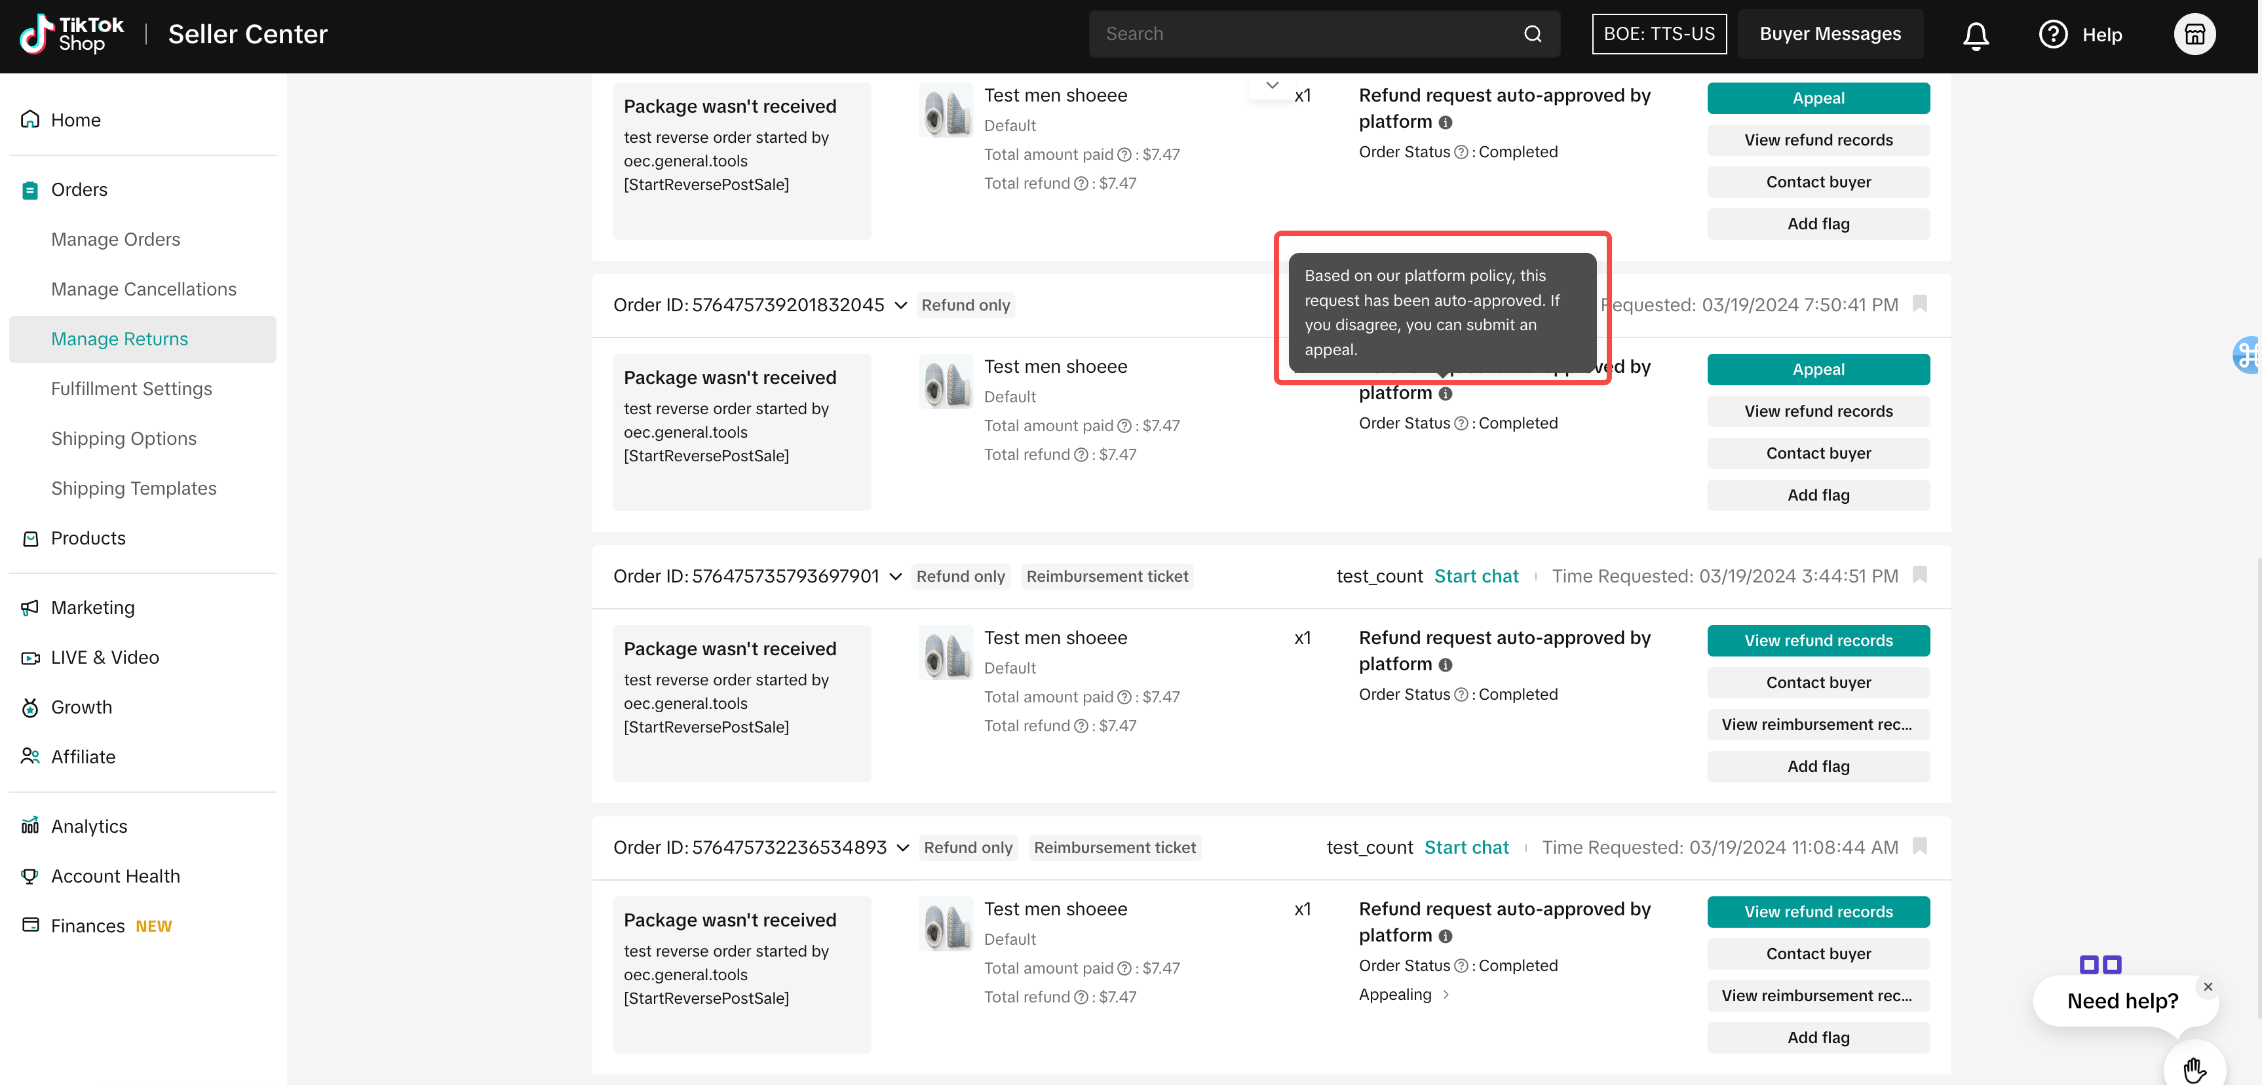The height and width of the screenshot is (1085, 2262).
Task: Open the Help question mark icon
Action: 2052,35
